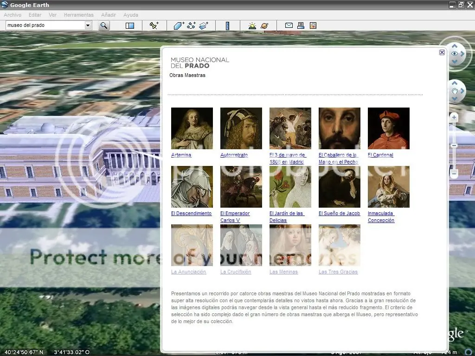Click the zoom slider handle
The height and width of the screenshot is (356, 475).
coord(454,146)
